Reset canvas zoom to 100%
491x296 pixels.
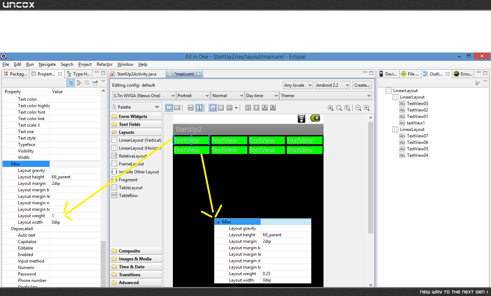[x=347, y=108]
